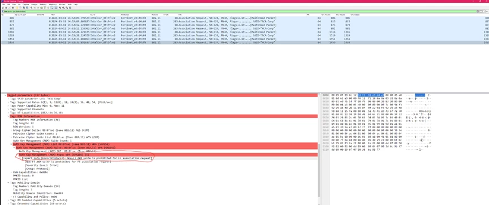Expand Tag: HE Capabilities

tap(8, 112)
